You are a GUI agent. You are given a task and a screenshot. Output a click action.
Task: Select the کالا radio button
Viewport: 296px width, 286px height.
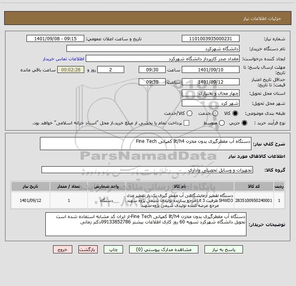235,113
